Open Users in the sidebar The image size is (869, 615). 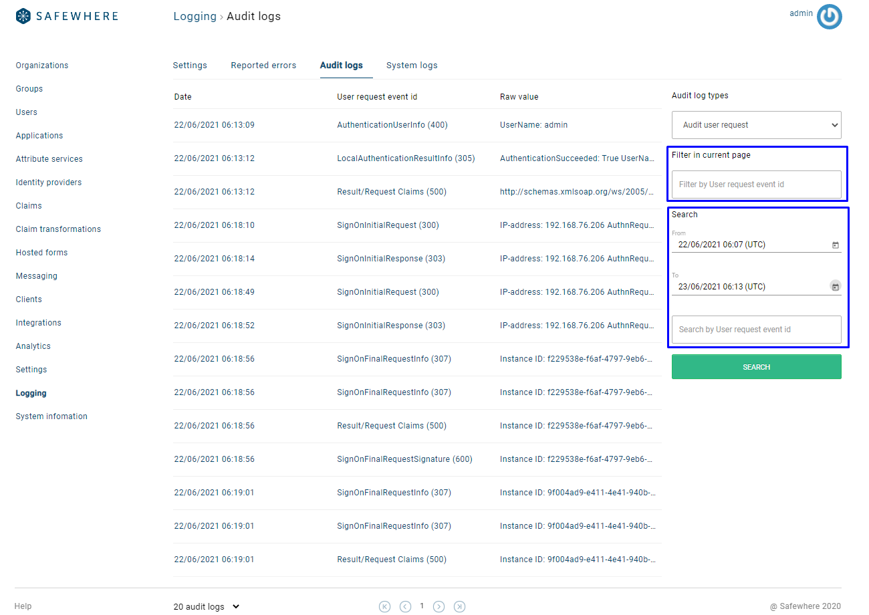pyautogui.click(x=27, y=112)
